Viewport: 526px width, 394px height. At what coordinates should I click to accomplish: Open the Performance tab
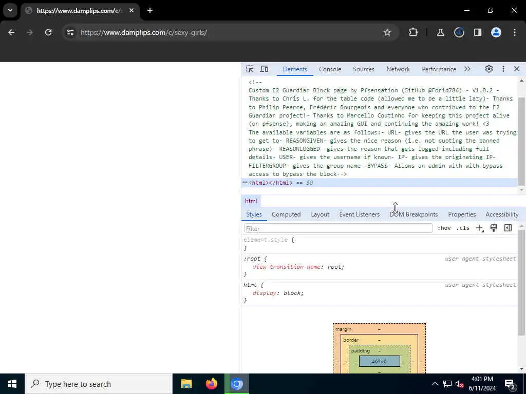(439, 69)
